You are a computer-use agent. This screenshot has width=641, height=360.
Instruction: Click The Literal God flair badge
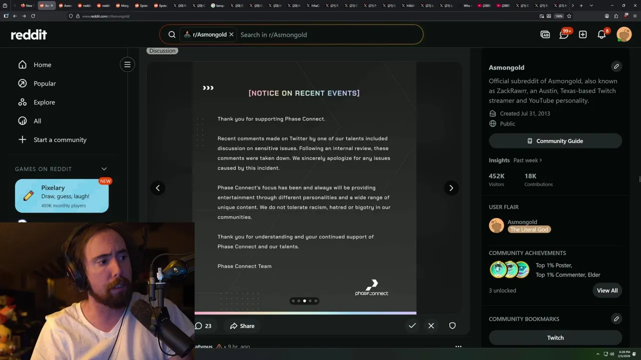(x=529, y=229)
